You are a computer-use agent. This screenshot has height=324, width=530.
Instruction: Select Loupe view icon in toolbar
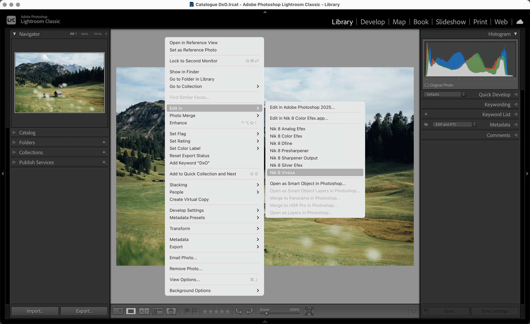click(x=131, y=311)
